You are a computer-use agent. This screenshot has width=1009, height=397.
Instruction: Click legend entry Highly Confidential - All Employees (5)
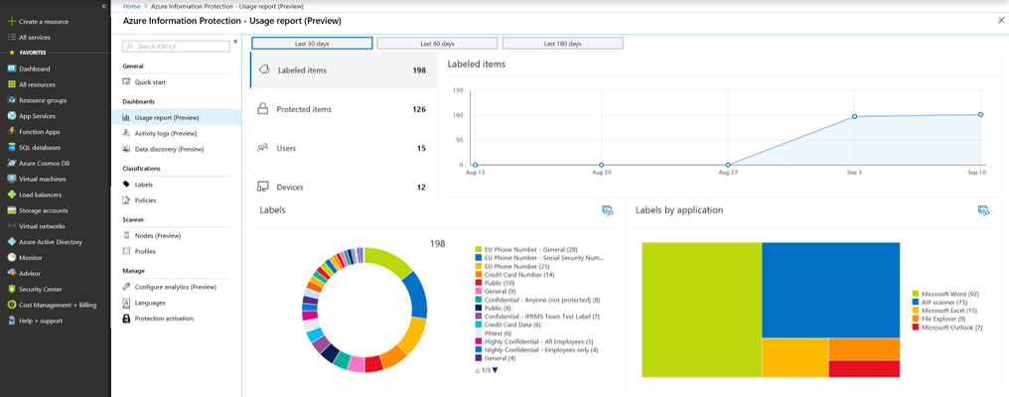tap(534, 341)
